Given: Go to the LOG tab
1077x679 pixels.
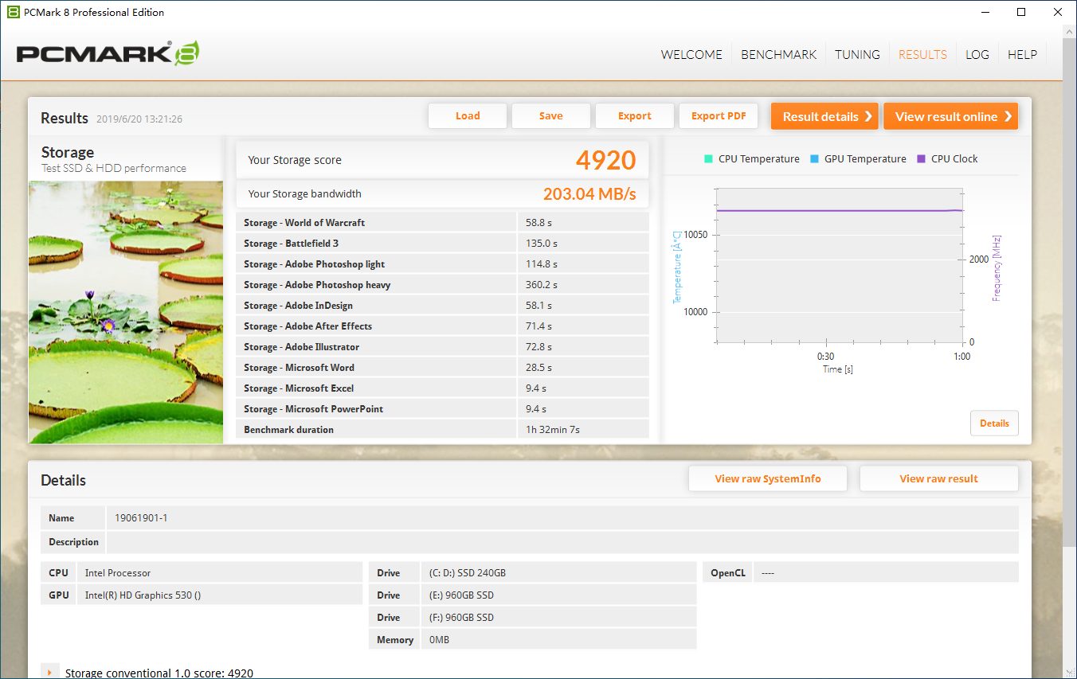Looking at the screenshot, I should [977, 55].
